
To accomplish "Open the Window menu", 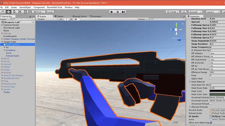I will pos(69,7).
